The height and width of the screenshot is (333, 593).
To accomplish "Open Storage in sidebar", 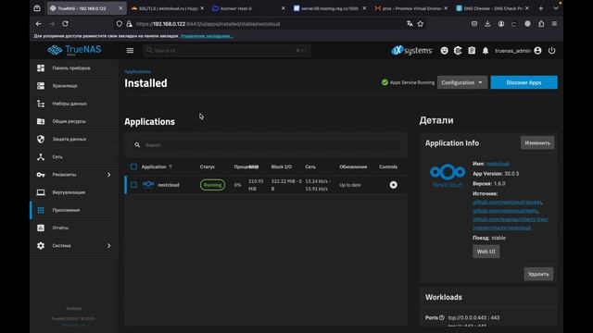I will [74, 86].
